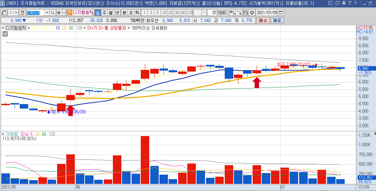The image size is (376, 191).
Task: Toggle the square before '종가 단순' moving average legend
Action: [29, 28]
